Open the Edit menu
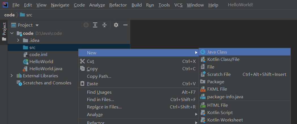Image resolution: width=297 pixels, height=124 pixels. (x=28, y=5)
